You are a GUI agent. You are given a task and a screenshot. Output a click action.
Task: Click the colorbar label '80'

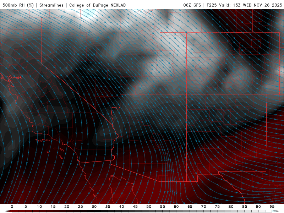click(231, 207)
